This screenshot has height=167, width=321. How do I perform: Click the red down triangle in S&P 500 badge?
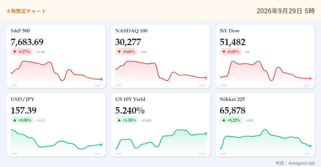click(15, 52)
